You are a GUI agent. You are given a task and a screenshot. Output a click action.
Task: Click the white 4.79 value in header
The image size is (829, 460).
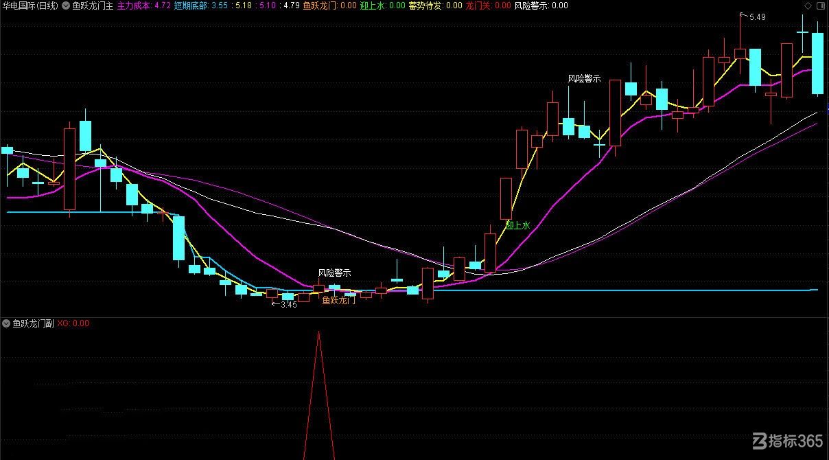click(291, 5)
